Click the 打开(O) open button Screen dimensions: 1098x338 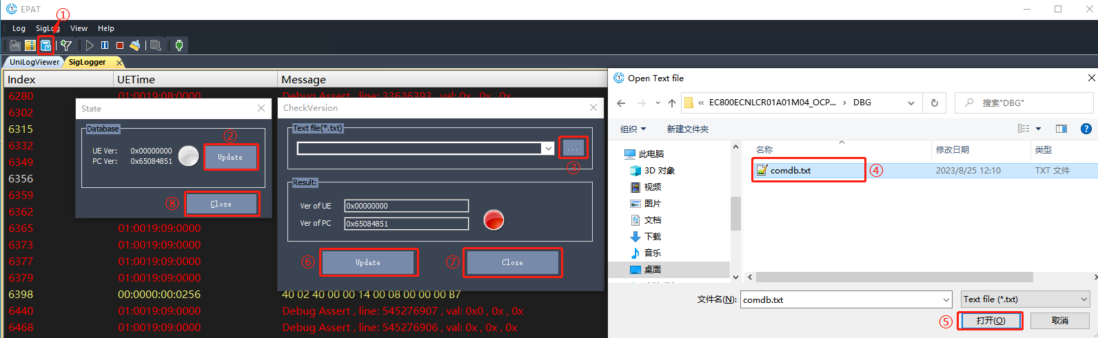point(990,320)
